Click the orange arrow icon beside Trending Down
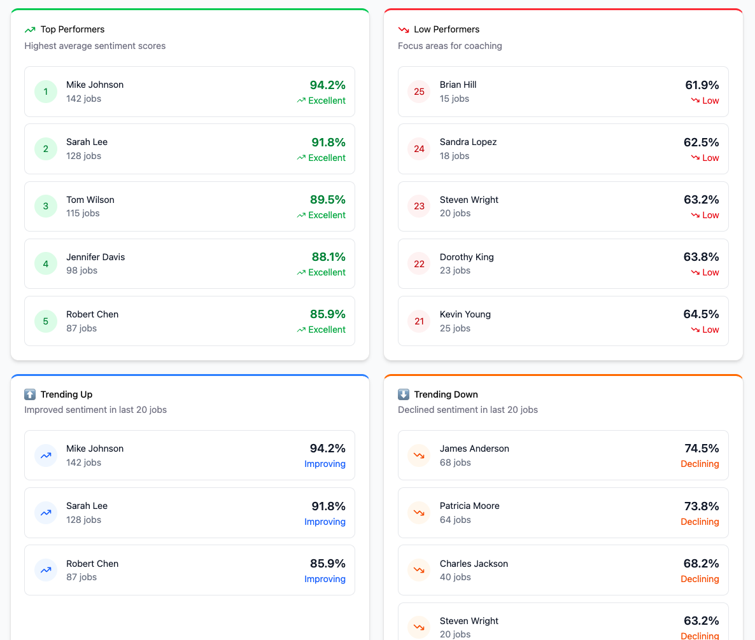755x640 pixels. coord(404,394)
